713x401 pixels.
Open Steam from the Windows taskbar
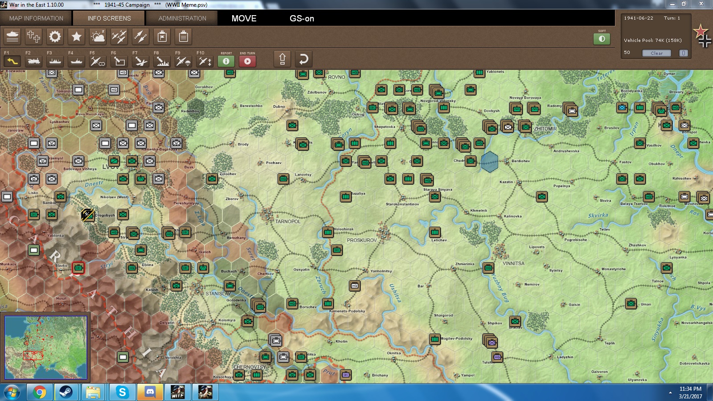[x=66, y=392]
